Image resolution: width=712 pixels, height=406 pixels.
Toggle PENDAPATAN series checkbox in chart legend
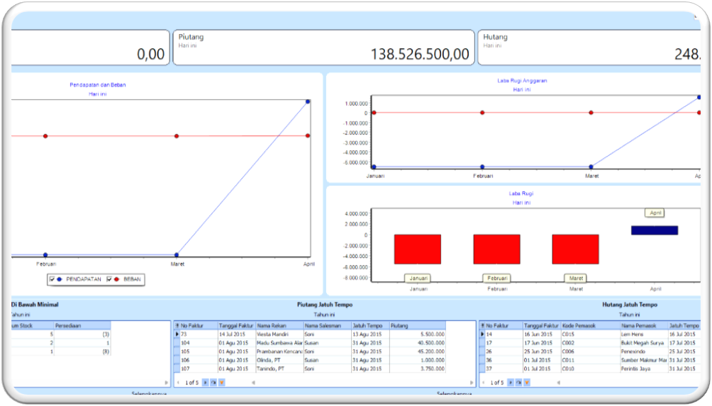coord(52,279)
